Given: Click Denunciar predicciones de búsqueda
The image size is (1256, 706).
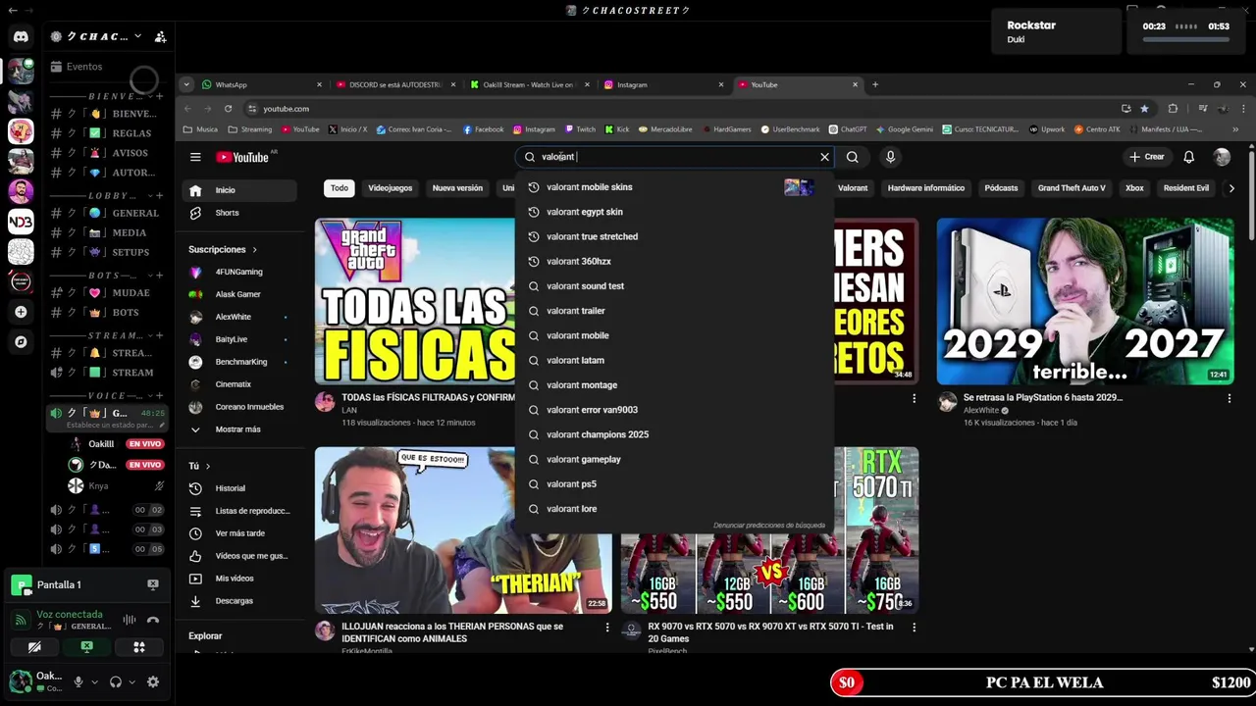Looking at the screenshot, I should (769, 526).
